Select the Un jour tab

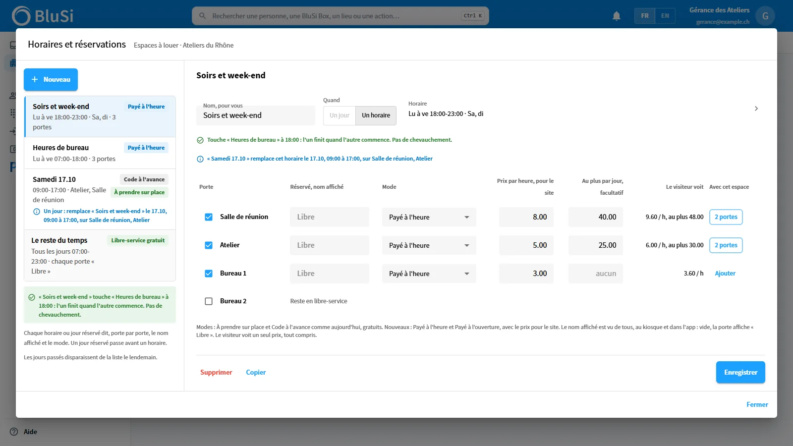pyautogui.click(x=340, y=115)
